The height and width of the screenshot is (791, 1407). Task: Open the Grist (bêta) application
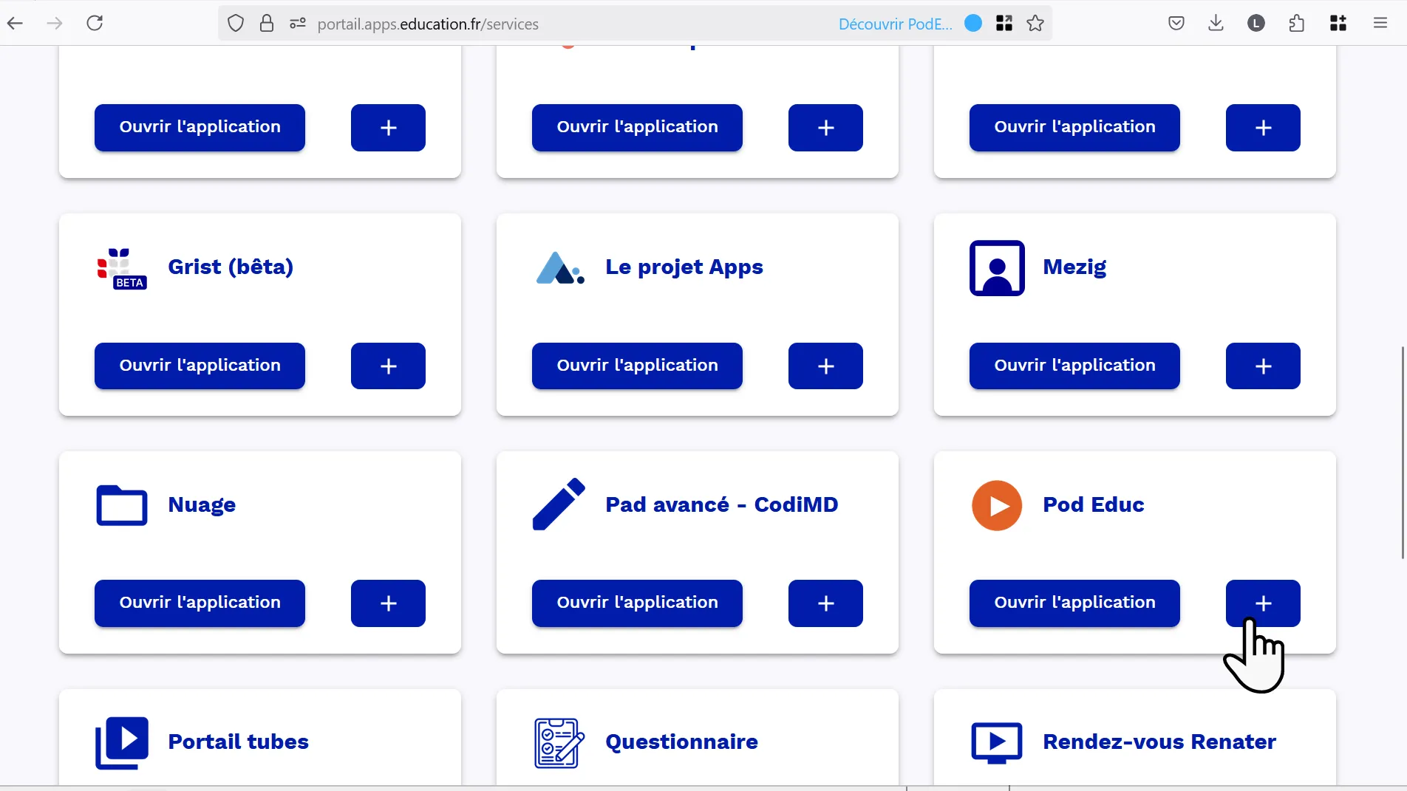200,366
